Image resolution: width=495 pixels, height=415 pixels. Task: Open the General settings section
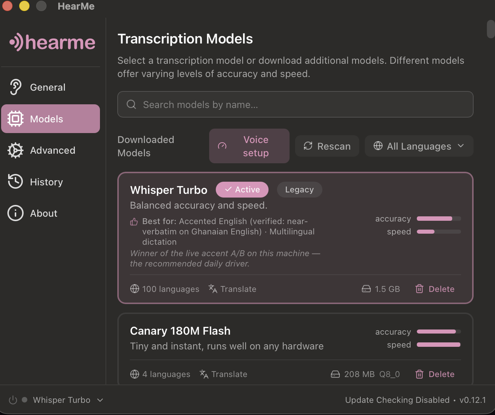pyautogui.click(x=51, y=87)
